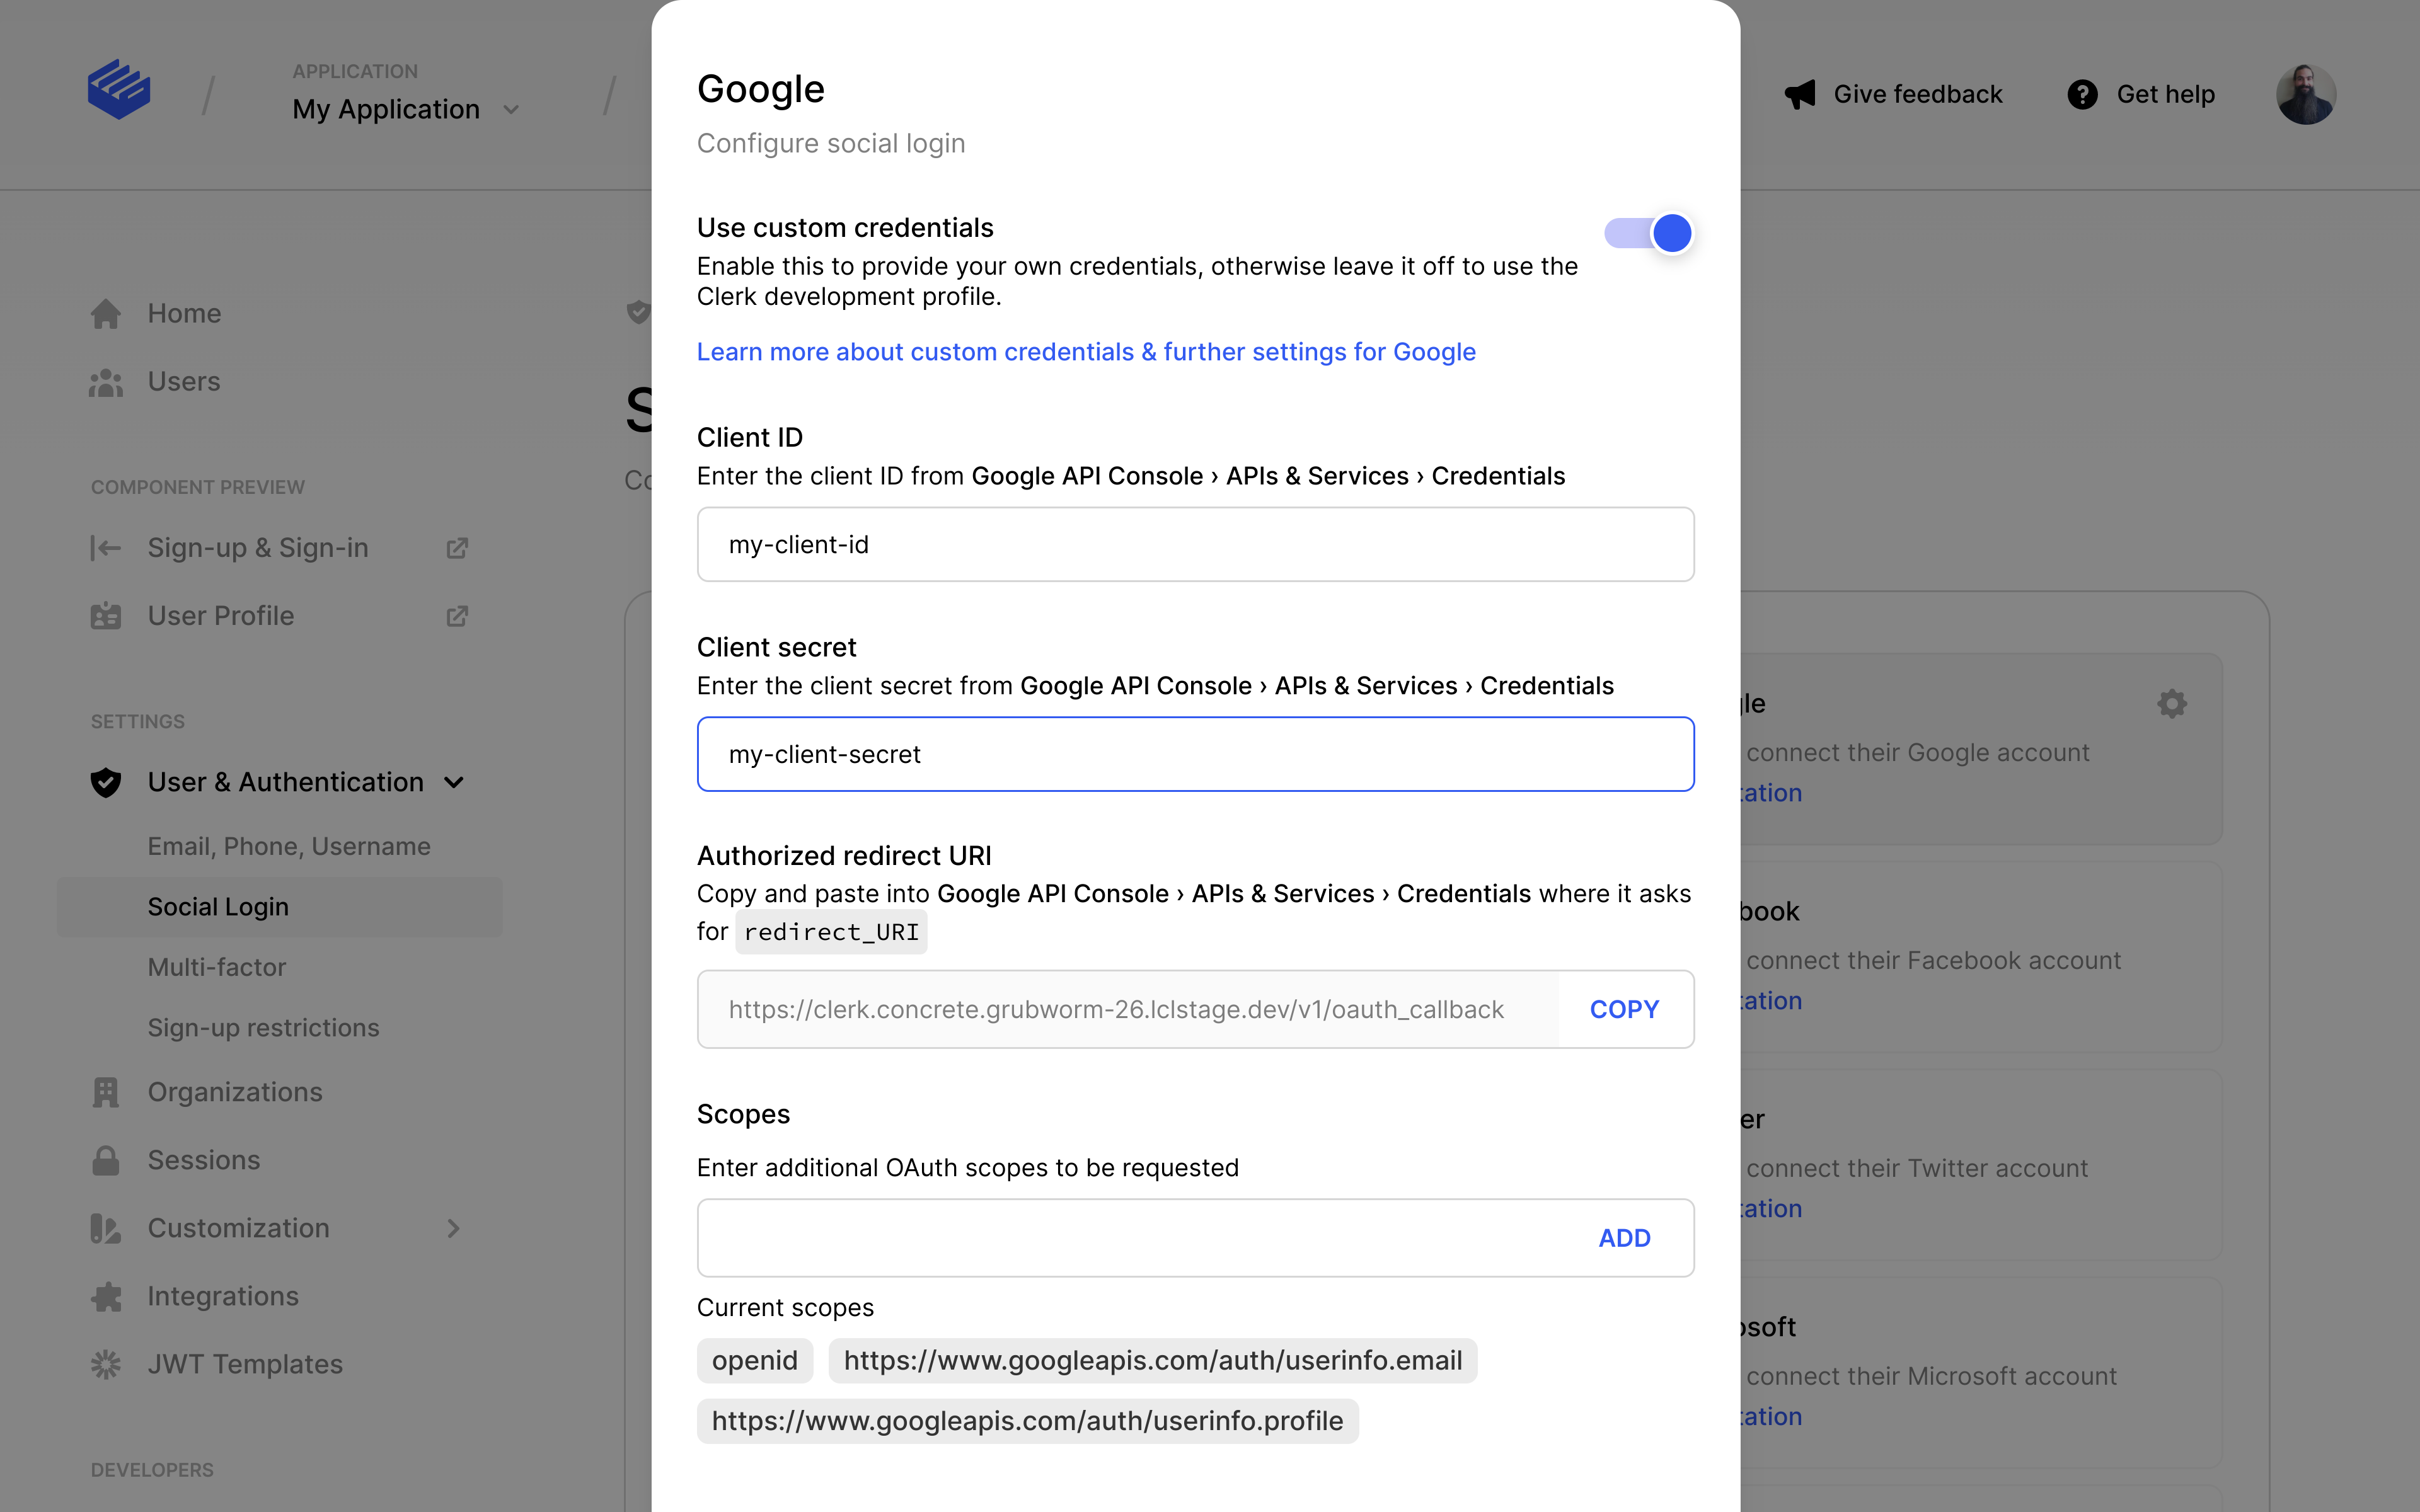Open Google provider settings gear icon
The image size is (2420, 1512).
coord(2172,704)
